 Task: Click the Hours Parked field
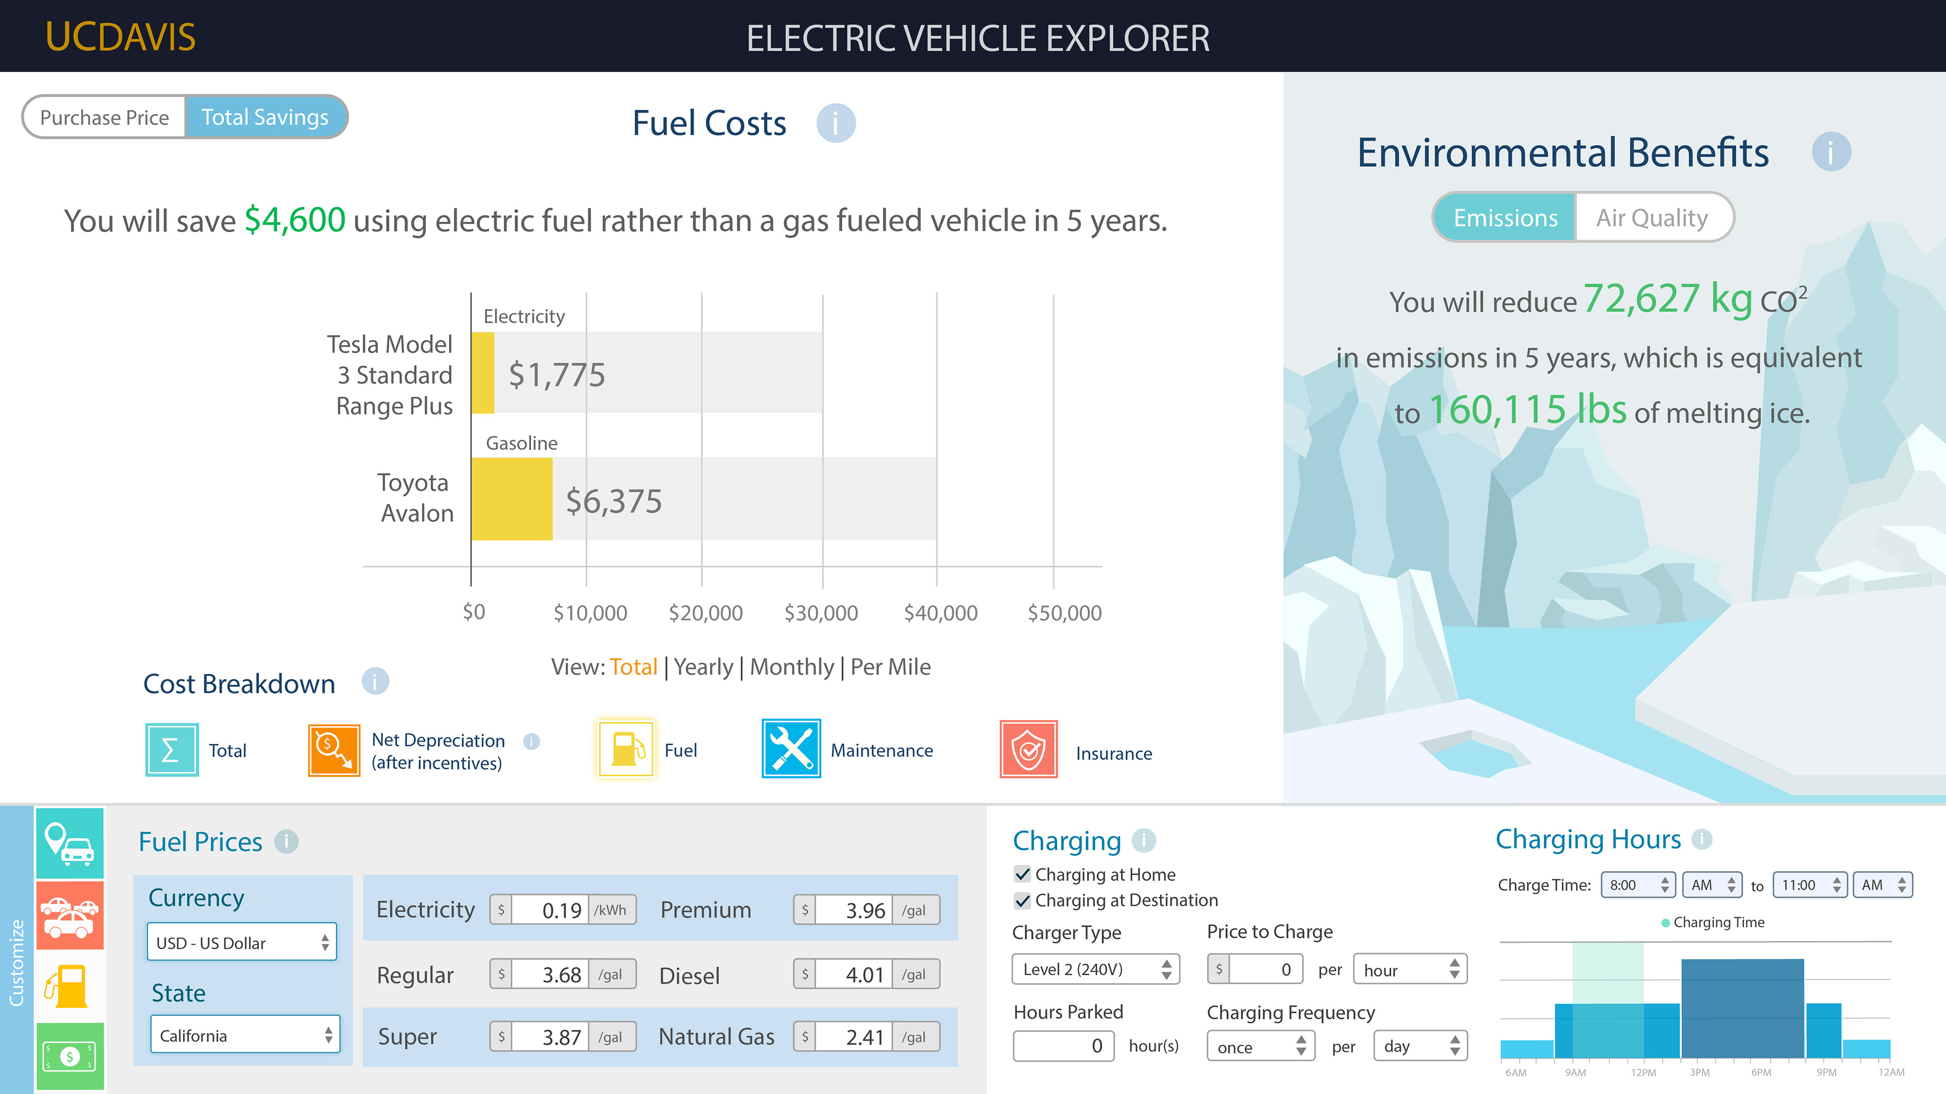click(x=1063, y=1046)
